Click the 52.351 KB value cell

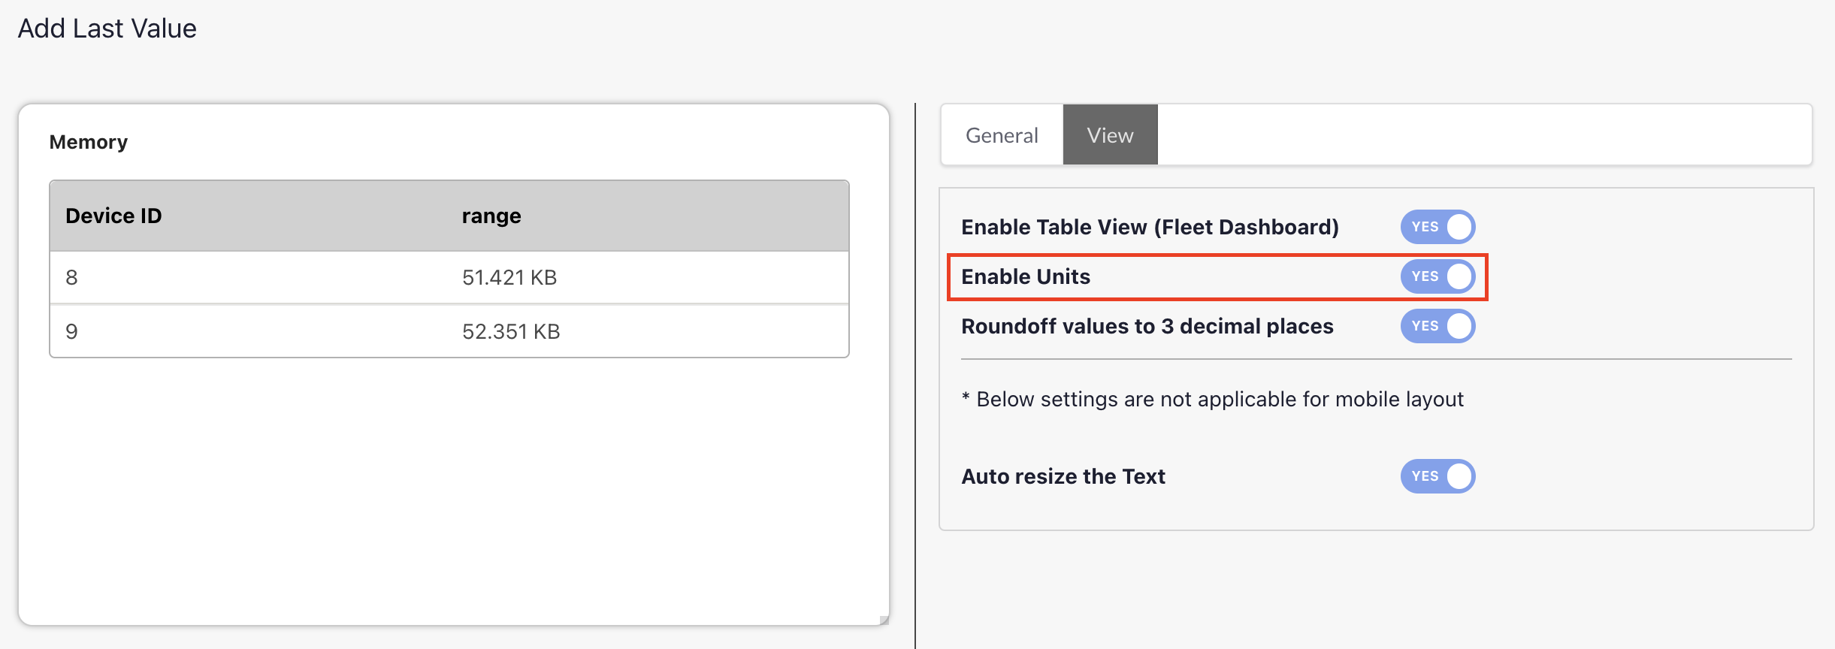511,332
